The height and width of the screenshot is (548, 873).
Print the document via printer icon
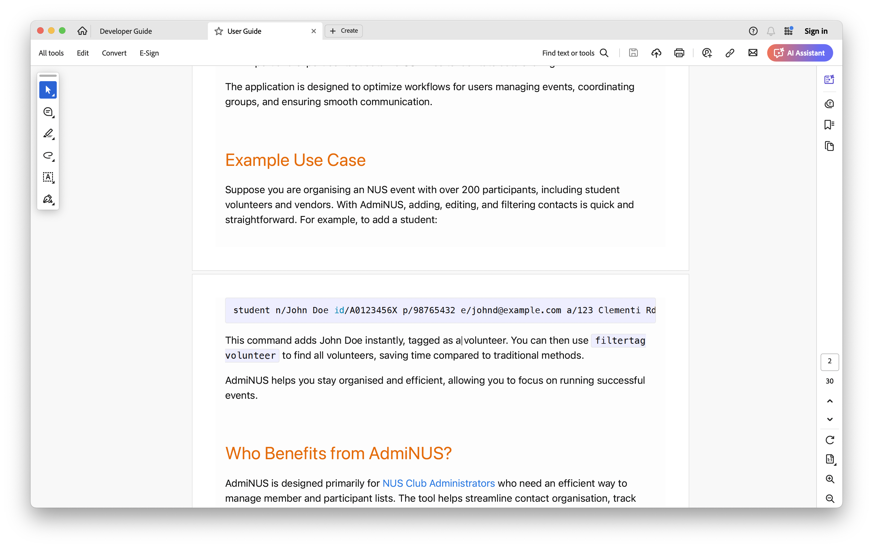pyautogui.click(x=679, y=53)
